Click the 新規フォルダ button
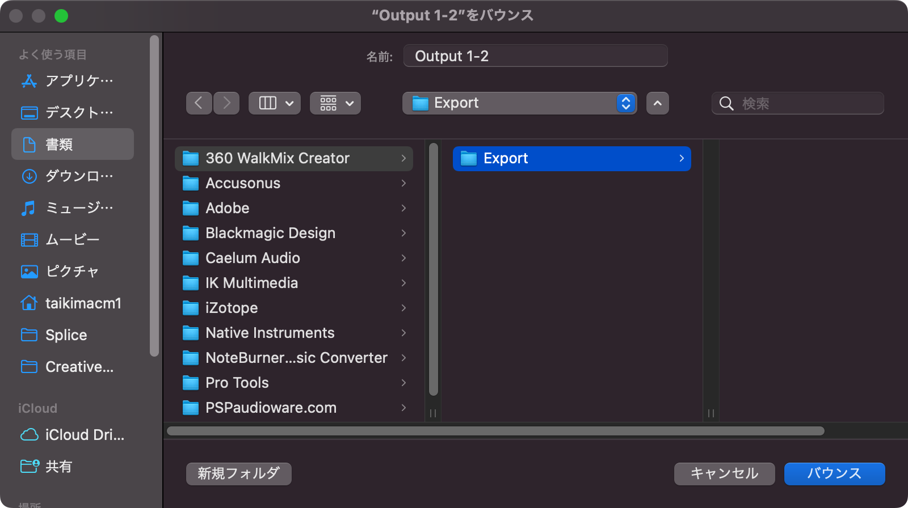908x508 pixels. point(239,473)
